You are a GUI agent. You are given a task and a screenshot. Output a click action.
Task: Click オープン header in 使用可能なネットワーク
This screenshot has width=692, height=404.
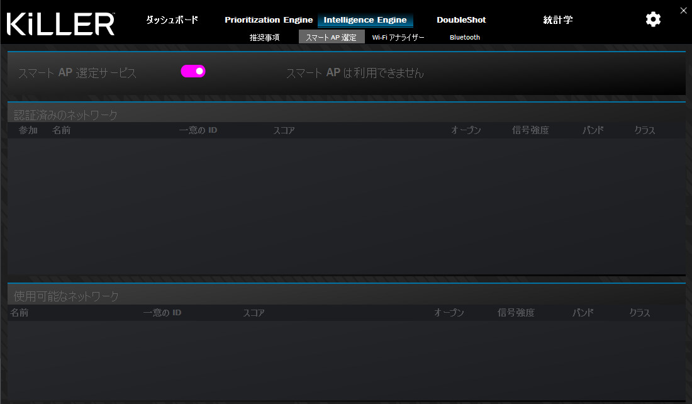pyautogui.click(x=449, y=313)
